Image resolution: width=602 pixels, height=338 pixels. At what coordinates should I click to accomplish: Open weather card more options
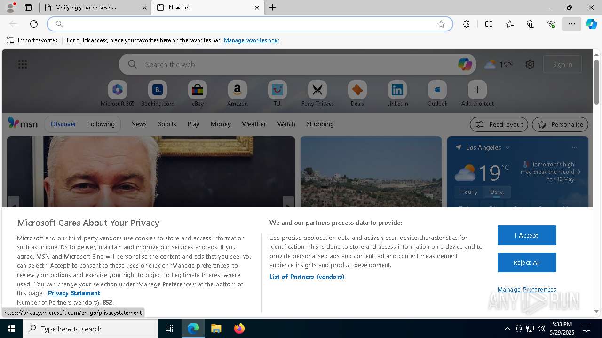pyautogui.click(x=574, y=147)
